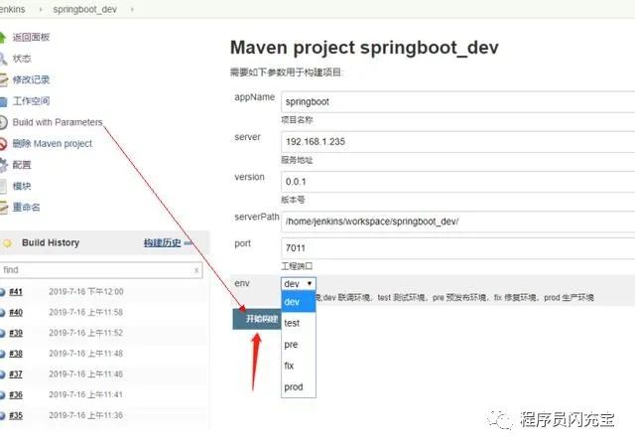The width and height of the screenshot is (635, 448).
Task: Open the 返回面板 link
Action: pyautogui.click(x=31, y=38)
